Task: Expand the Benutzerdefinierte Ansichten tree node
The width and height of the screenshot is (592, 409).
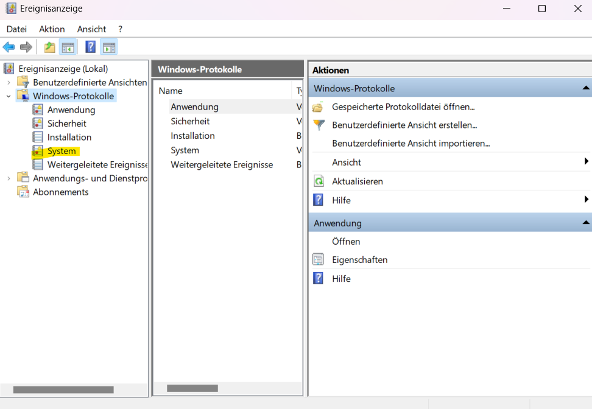Action: 9,82
